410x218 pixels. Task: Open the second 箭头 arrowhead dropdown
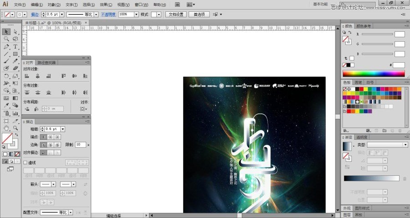point(73,184)
